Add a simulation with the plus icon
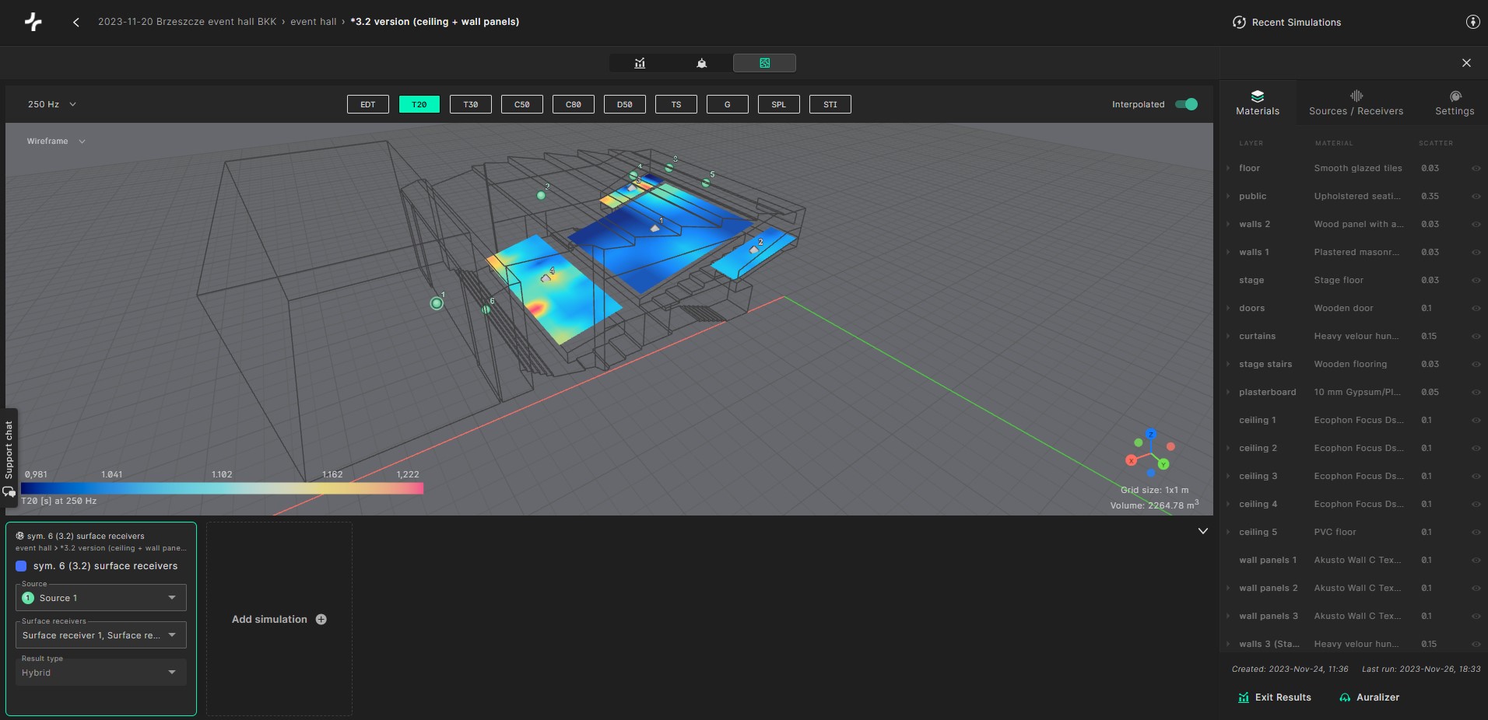This screenshot has width=1488, height=720. coord(321,620)
